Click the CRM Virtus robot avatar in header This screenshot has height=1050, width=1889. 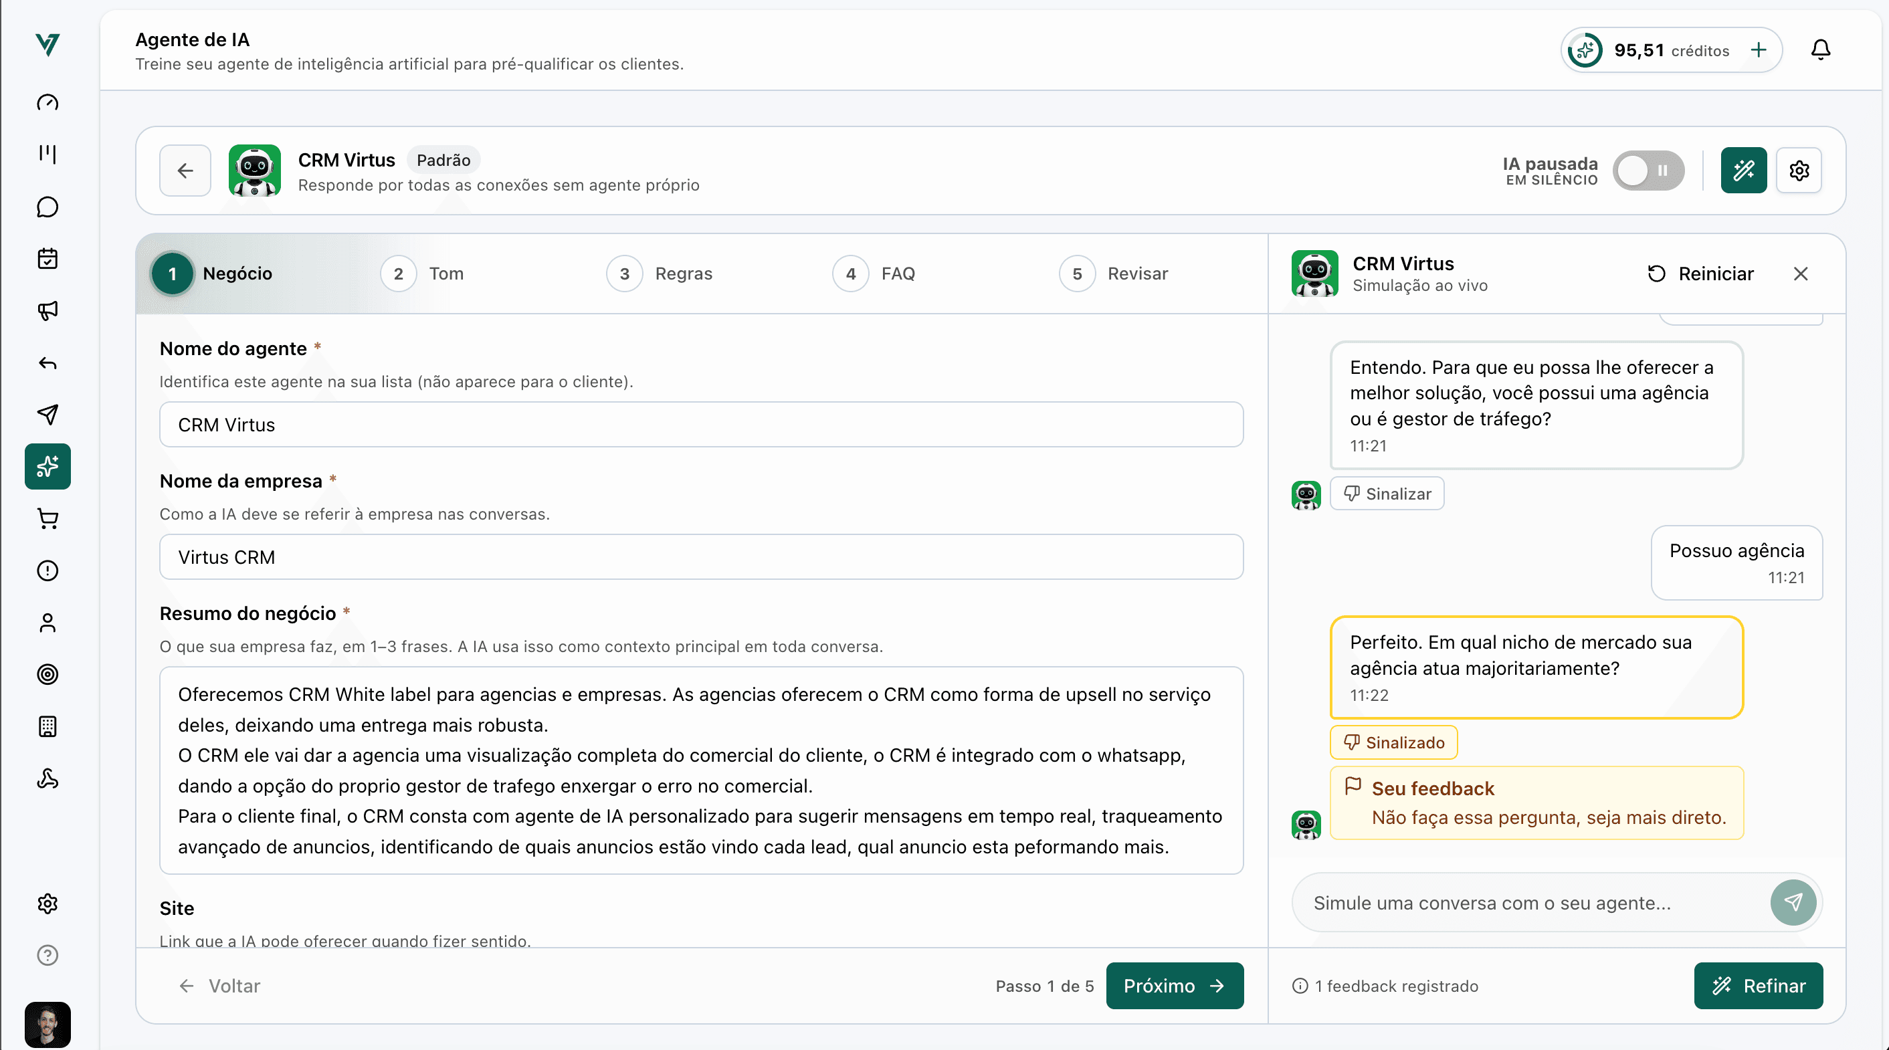click(x=254, y=171)
